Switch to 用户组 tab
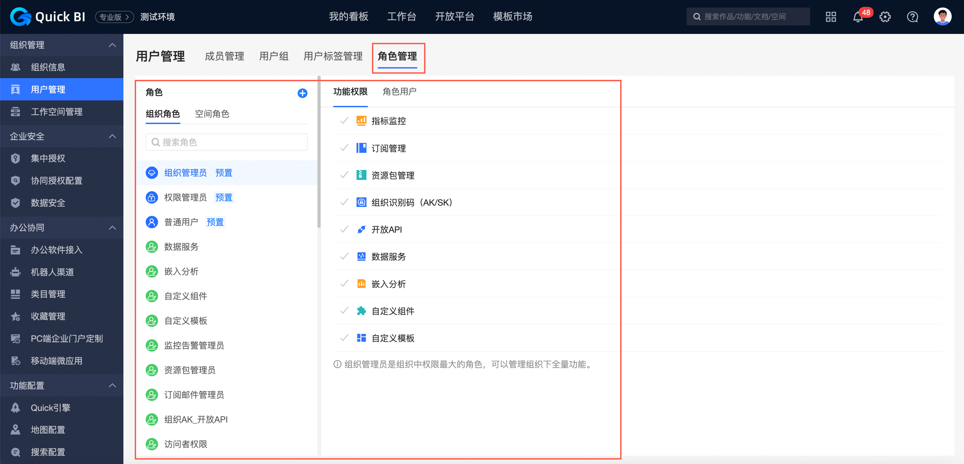This screenshot has height=464, width=964. tap(274, 56)
